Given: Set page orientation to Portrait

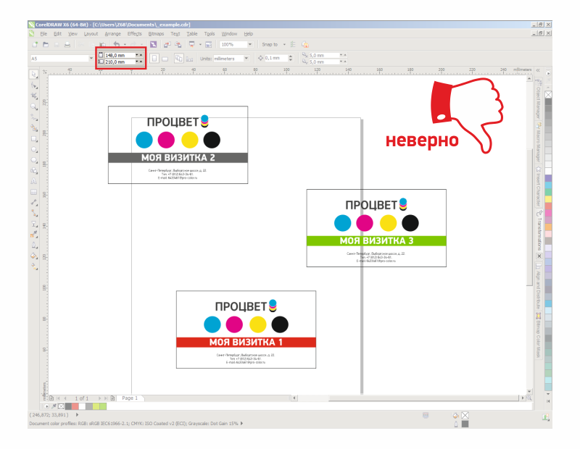Looking at the screenshot, I should coord(154,59).
